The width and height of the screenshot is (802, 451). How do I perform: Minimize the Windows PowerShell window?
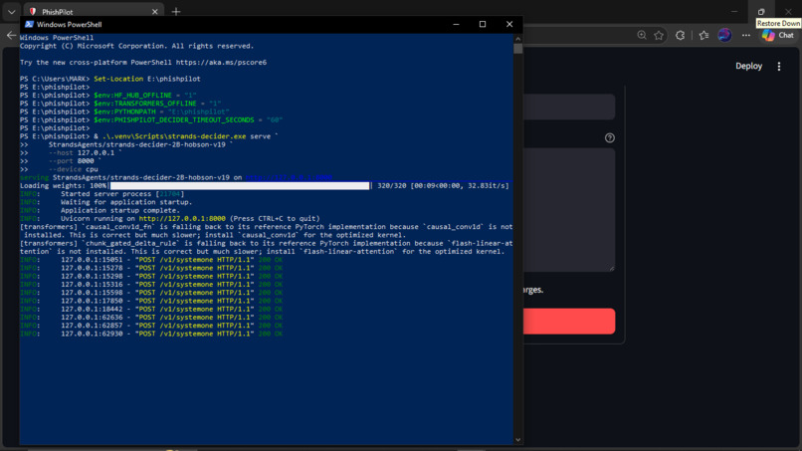coord(456,24)
